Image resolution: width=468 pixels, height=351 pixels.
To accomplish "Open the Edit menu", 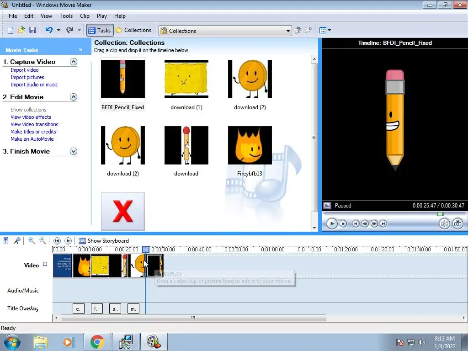I will pyautogui.click(x=29, y=16).
